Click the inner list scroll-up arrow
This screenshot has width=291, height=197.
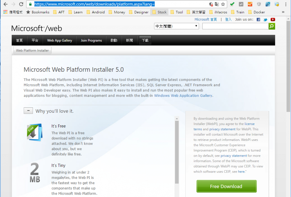pos(177,119)
